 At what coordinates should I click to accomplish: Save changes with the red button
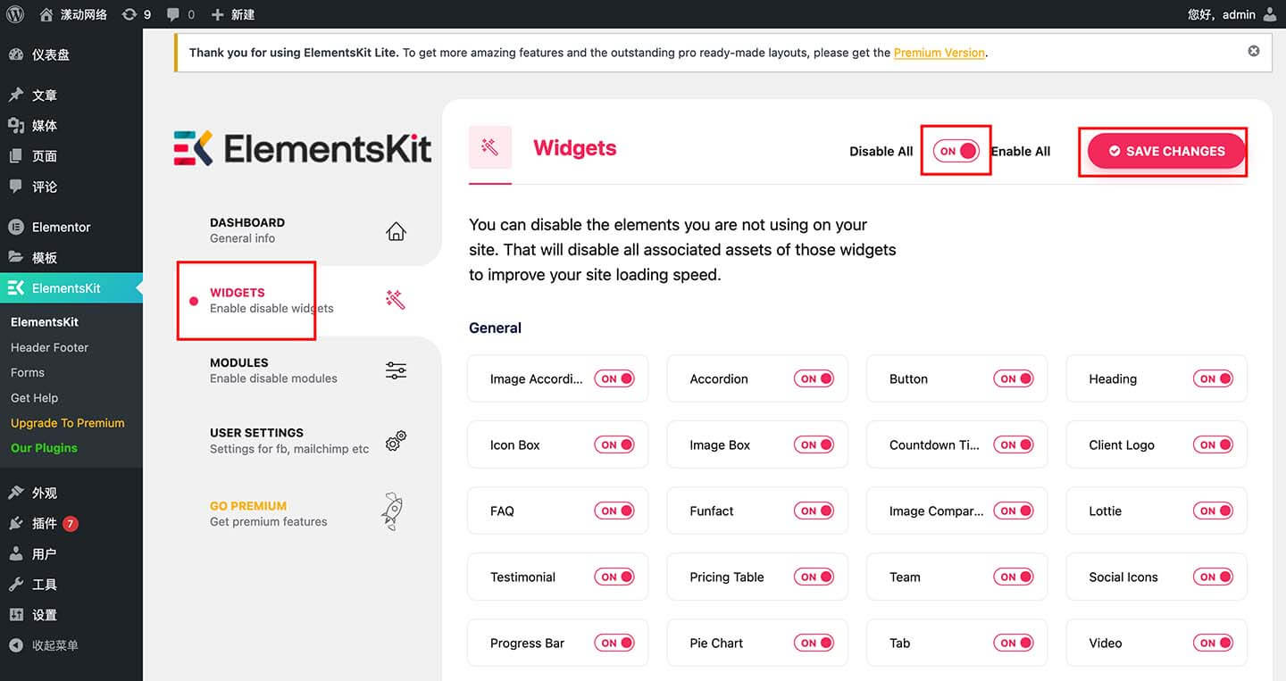coord(1166,151)
